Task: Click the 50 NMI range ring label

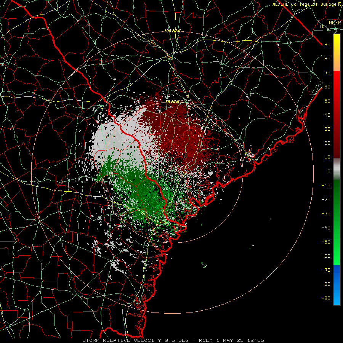Action: (x=172, y=102)
